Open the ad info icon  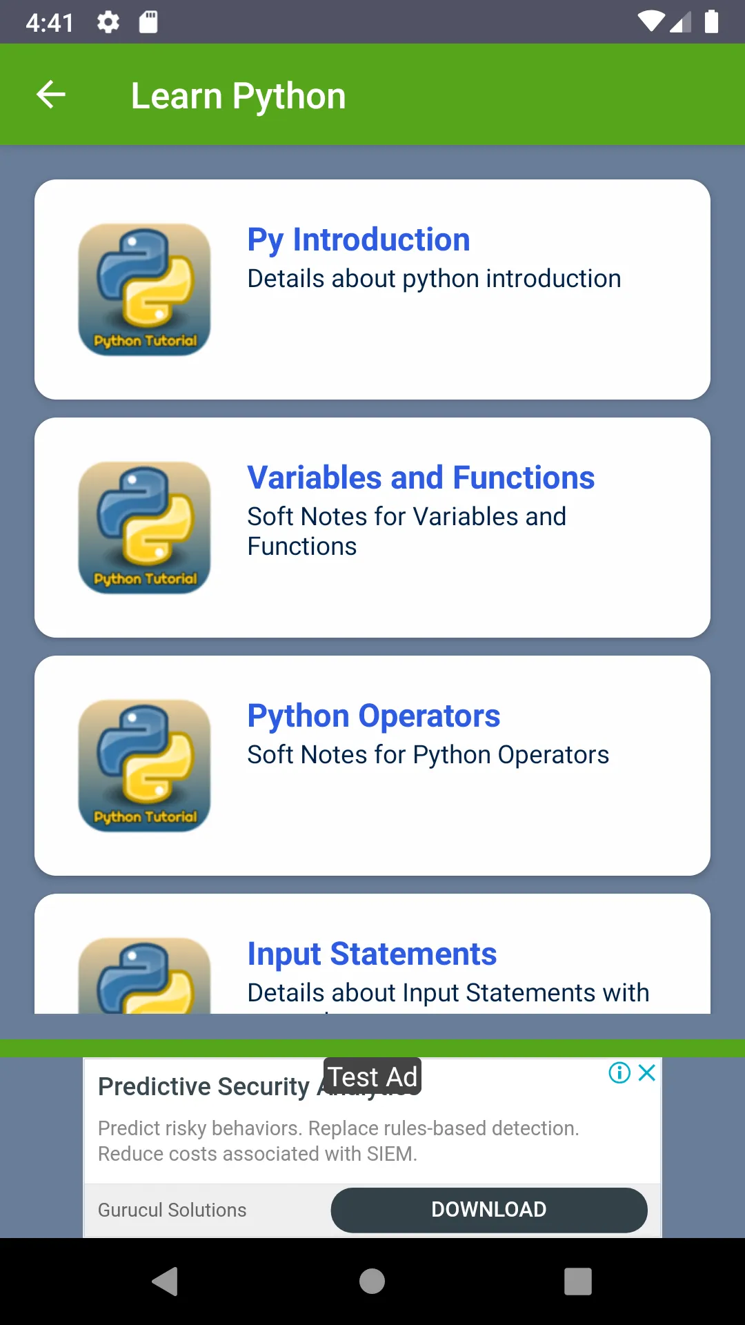[x=619, y=1072]
